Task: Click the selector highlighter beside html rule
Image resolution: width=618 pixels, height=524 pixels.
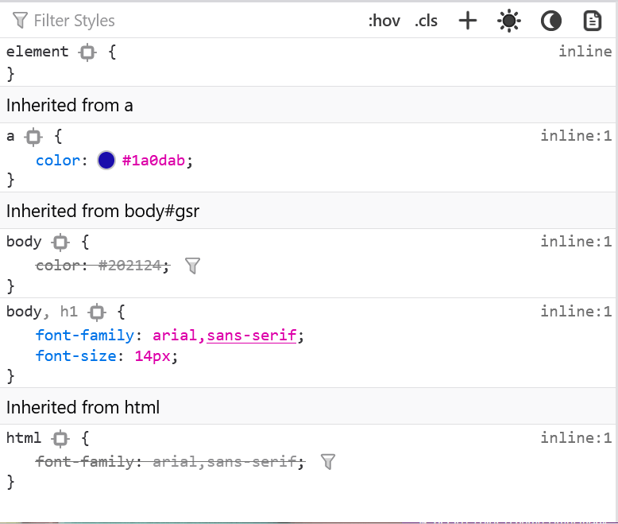Action: coord(60,439)
